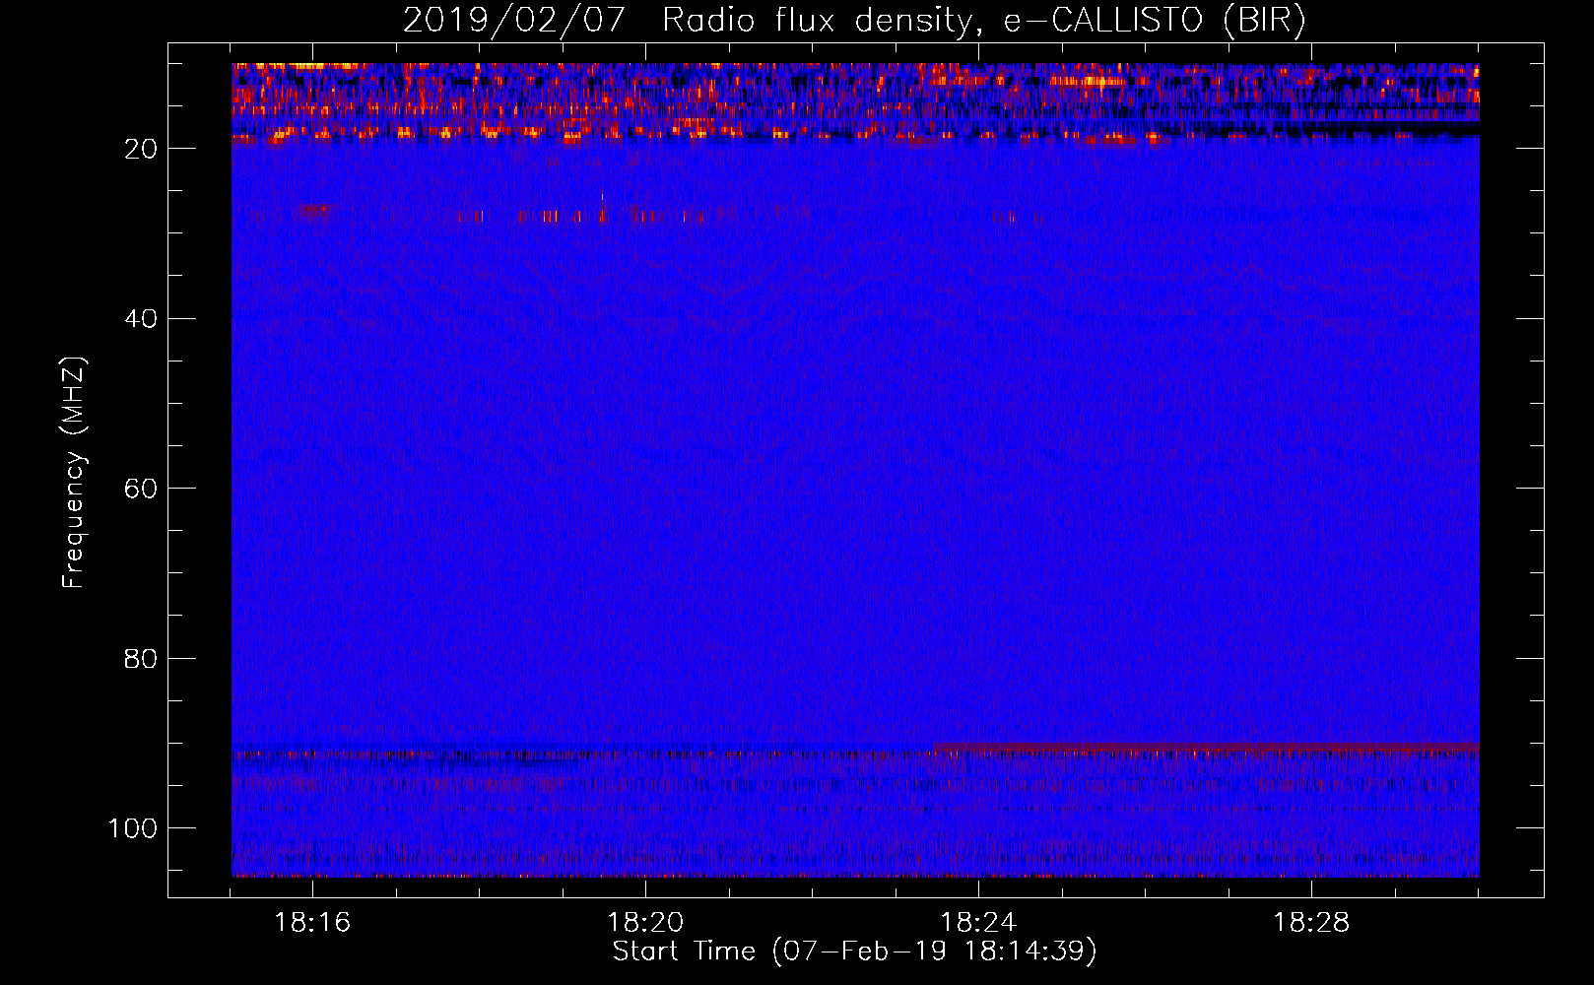
Task: Click the 18:28 time tick label
Action: (1311, 923)
